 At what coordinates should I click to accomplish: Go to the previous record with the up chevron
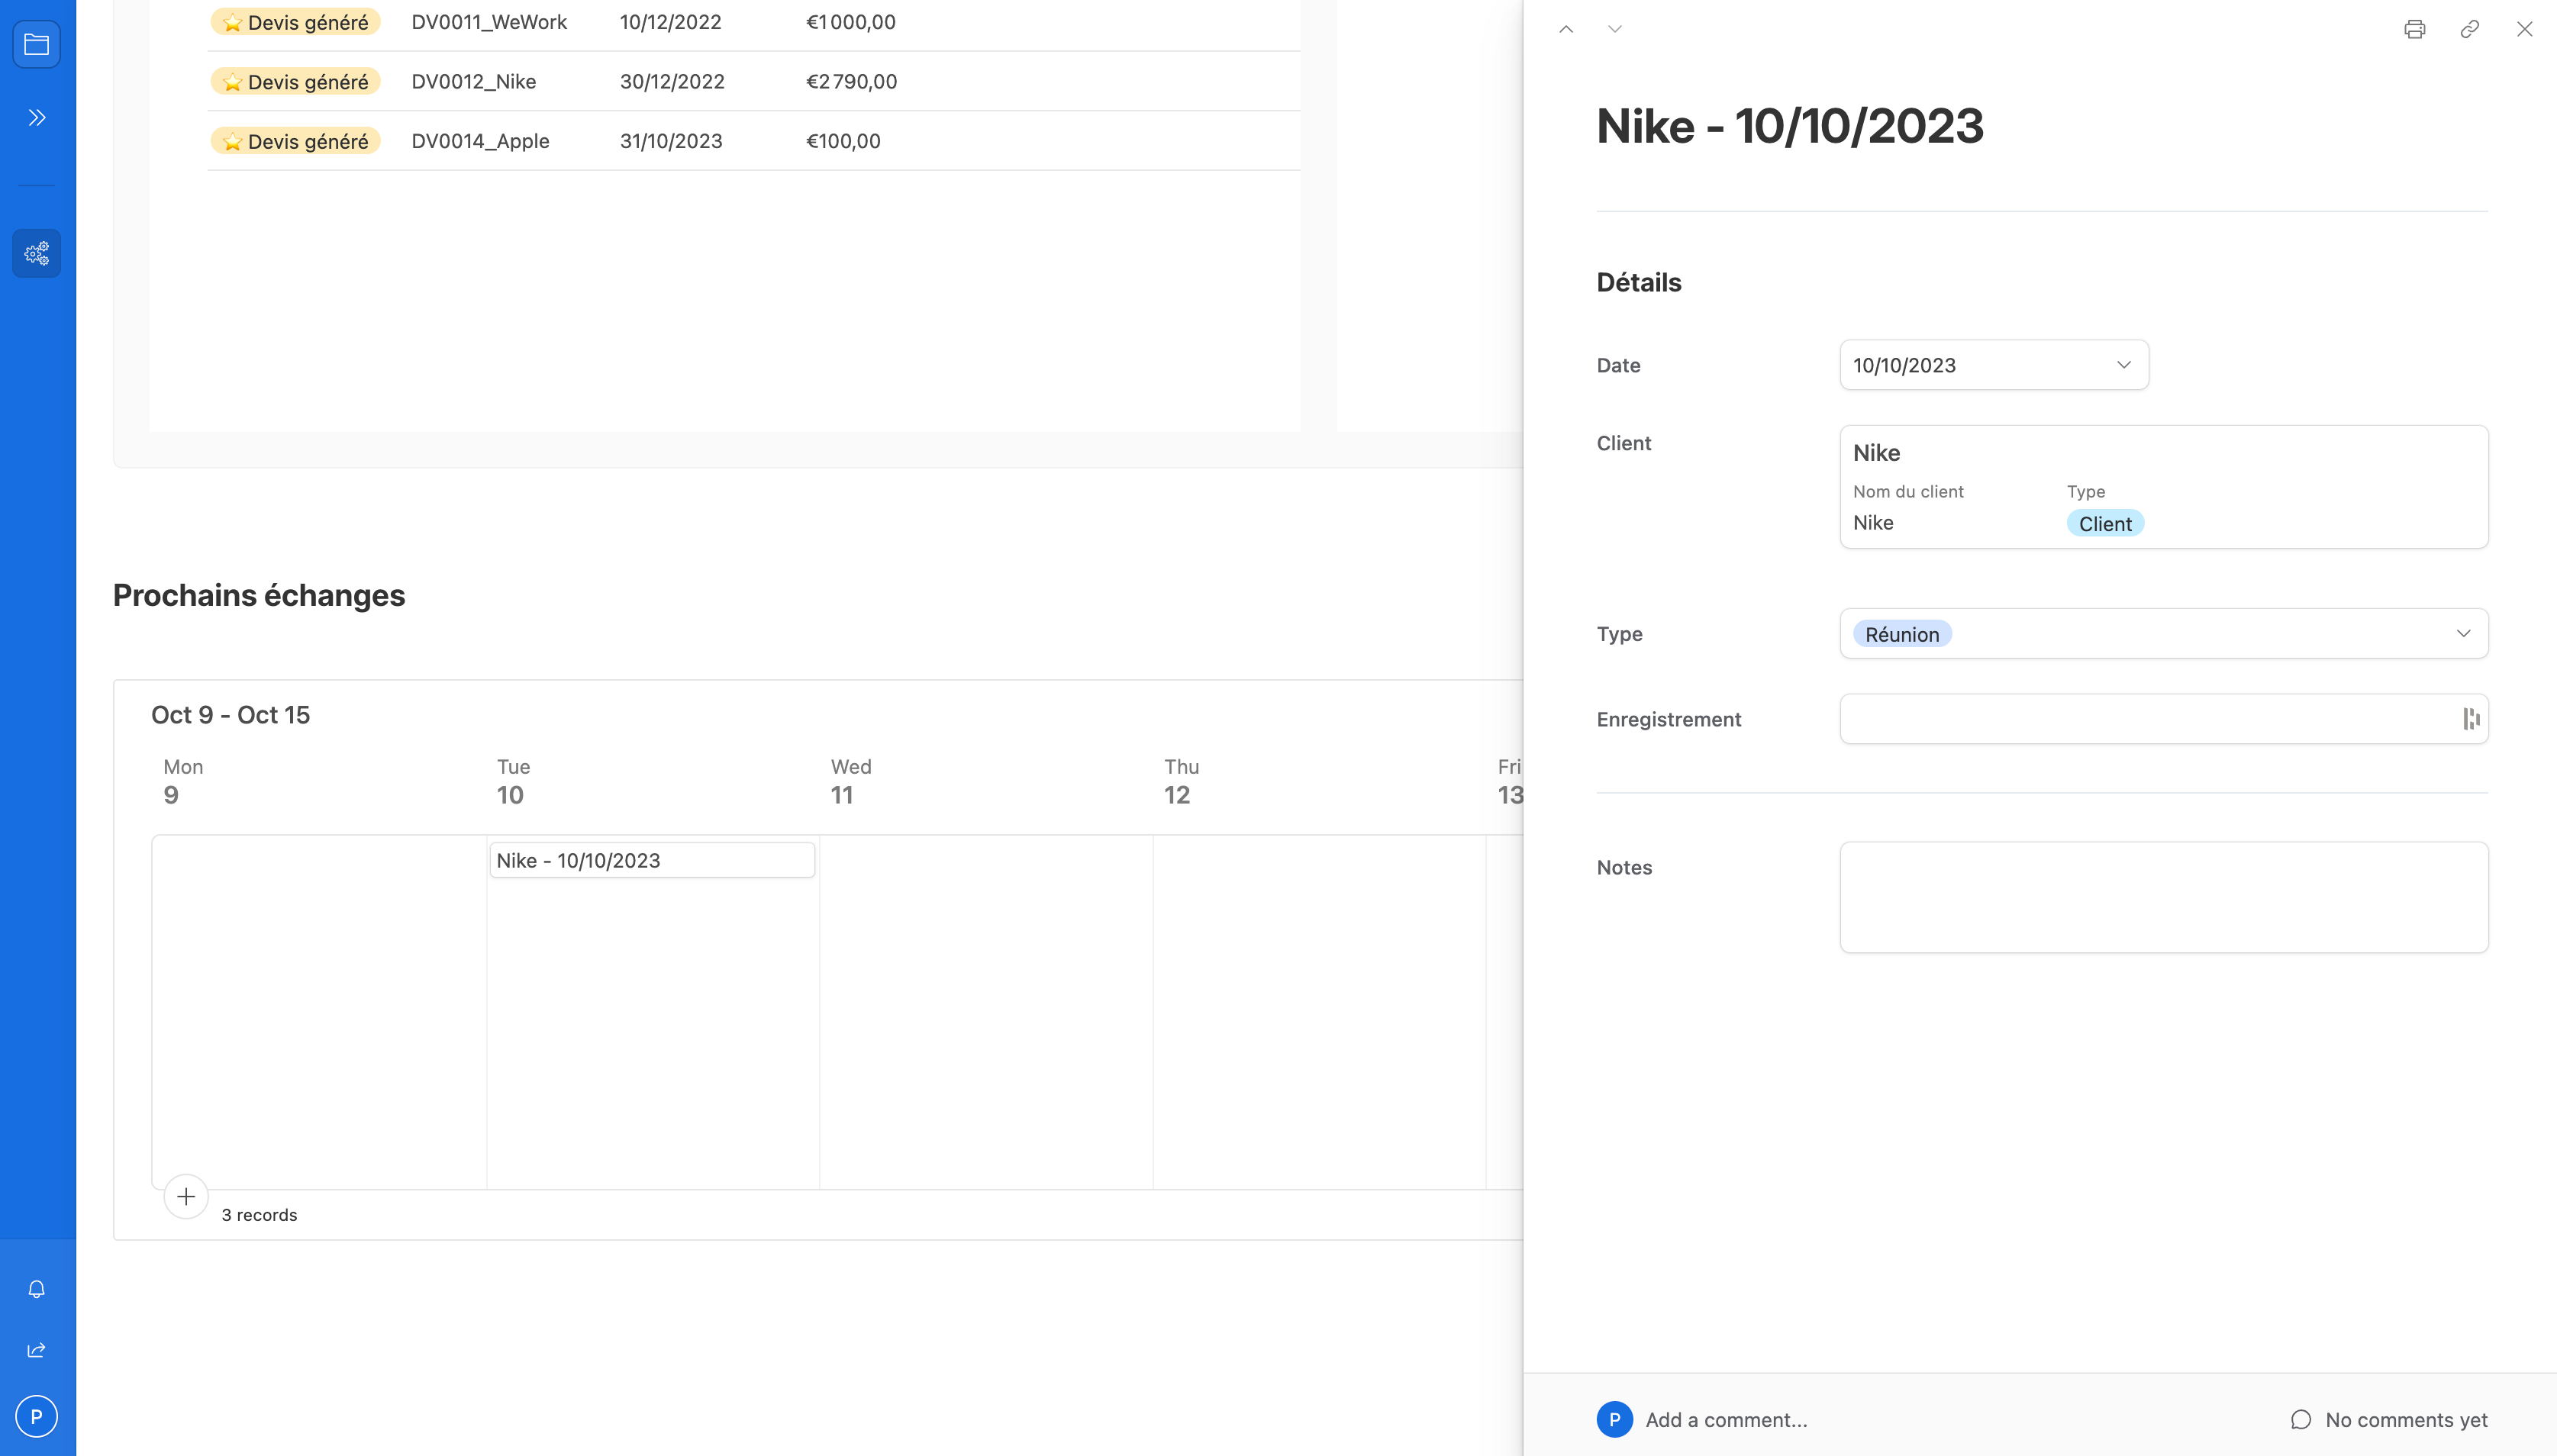click(x=1566, y=29)
